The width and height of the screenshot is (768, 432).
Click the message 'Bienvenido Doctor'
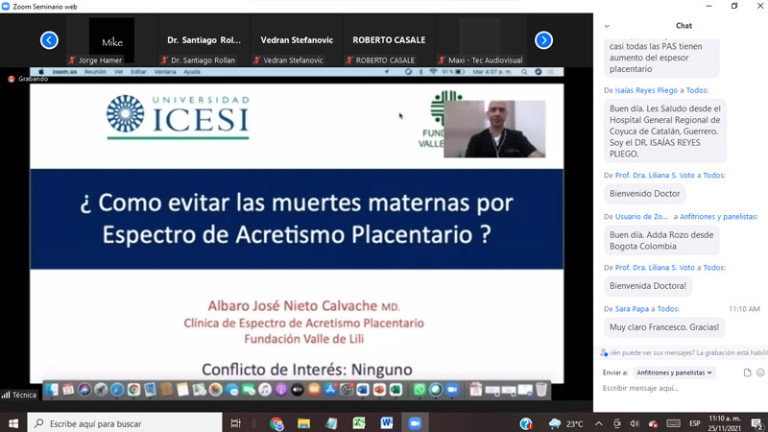[x=644, y=194]
